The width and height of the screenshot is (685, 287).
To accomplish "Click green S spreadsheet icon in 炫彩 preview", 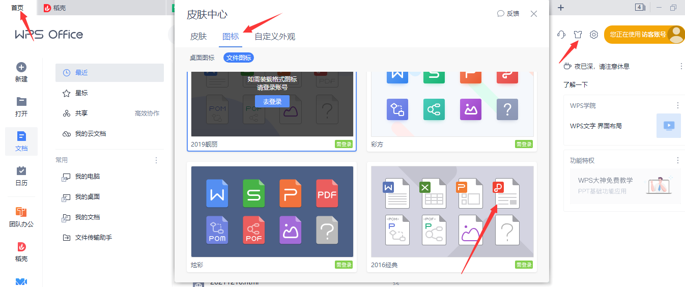I will coord(254,193).
